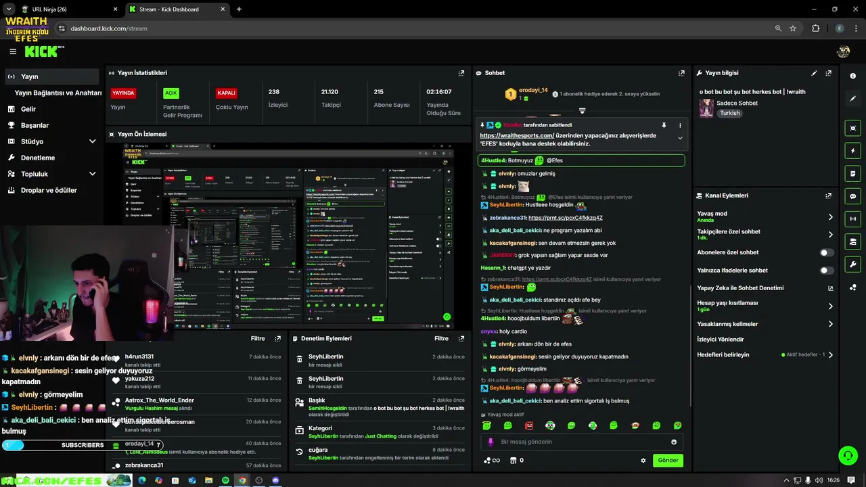Collapse the pinned message with its chevron

680,138
